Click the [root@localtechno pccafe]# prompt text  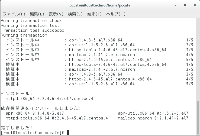[33, 133]
